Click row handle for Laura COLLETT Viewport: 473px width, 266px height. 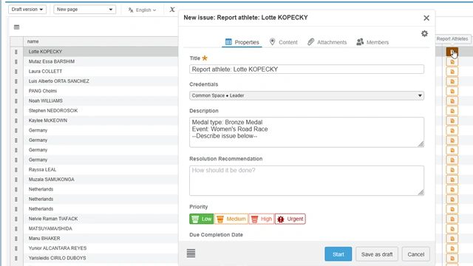click(16, 72)
